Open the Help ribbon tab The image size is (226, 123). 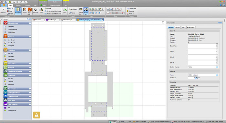click(35, 5)
